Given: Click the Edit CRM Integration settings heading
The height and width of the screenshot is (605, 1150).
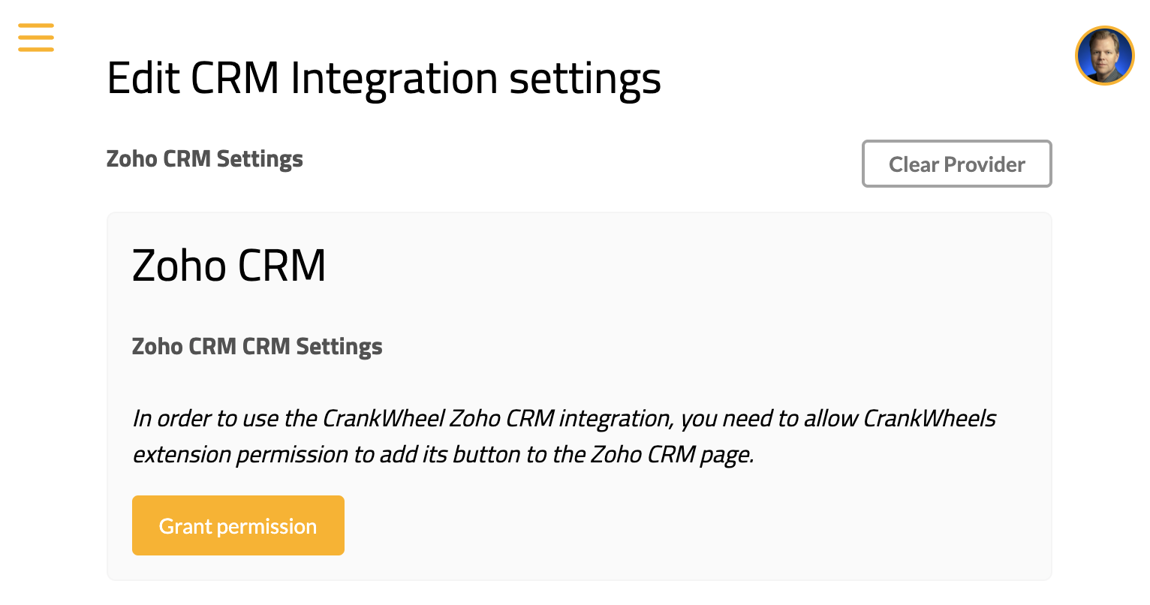Looking at the screenshot, I should coord(384,78).
